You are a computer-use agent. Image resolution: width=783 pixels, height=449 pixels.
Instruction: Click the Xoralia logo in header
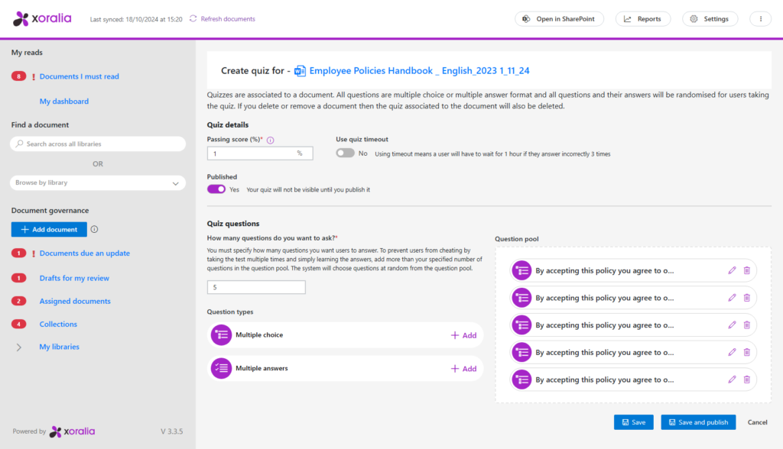[x=43, y=19]
